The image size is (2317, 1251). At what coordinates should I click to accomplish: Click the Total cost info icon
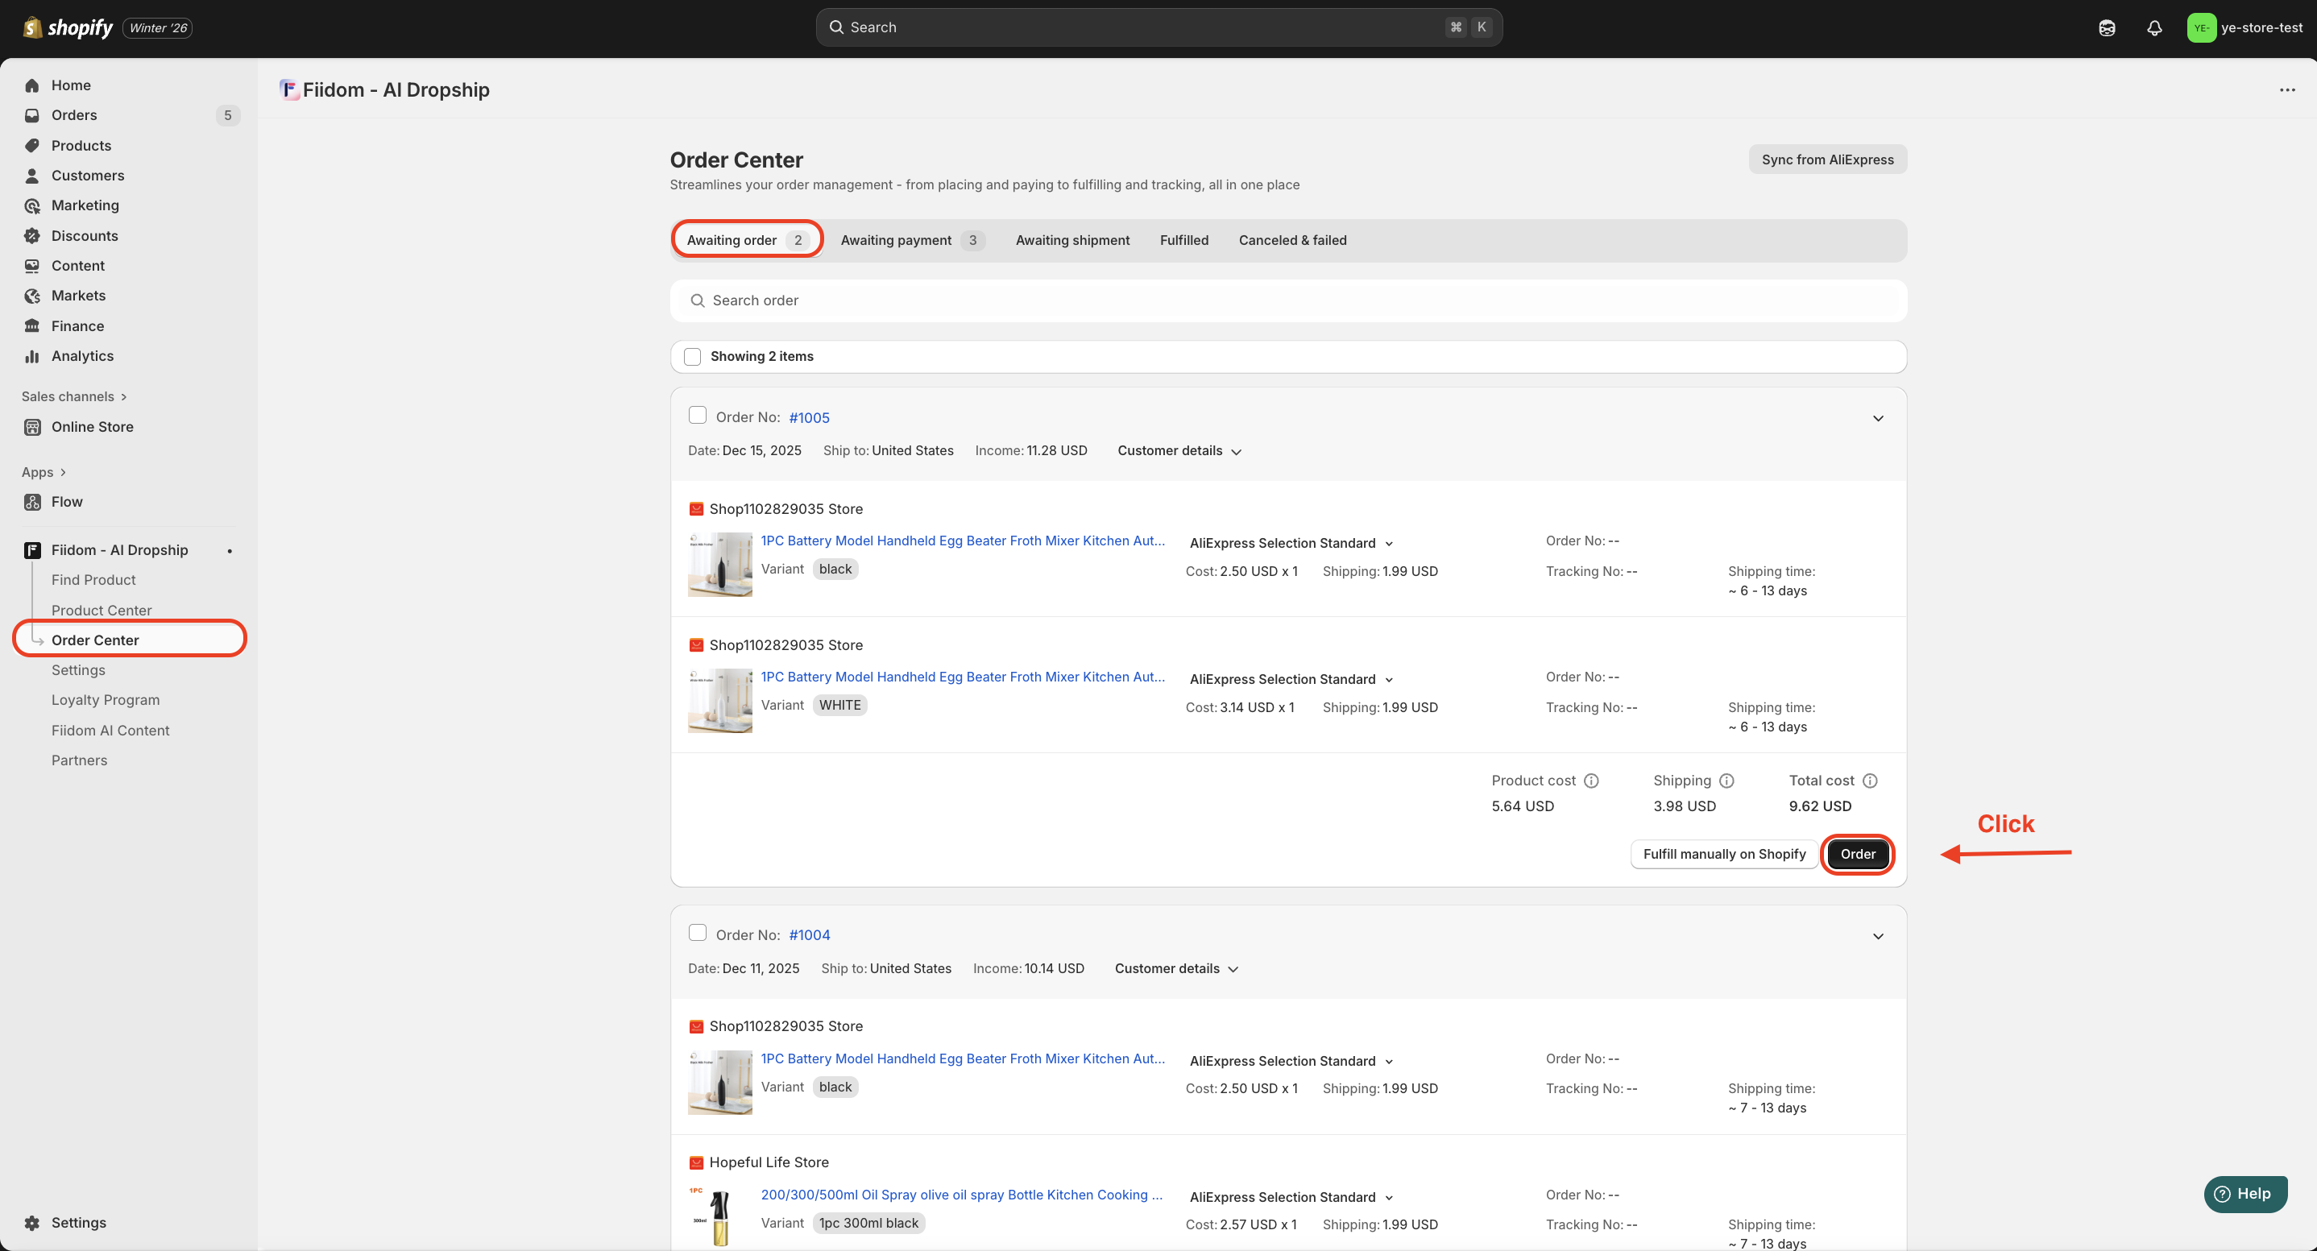(x=1870, y=781)
